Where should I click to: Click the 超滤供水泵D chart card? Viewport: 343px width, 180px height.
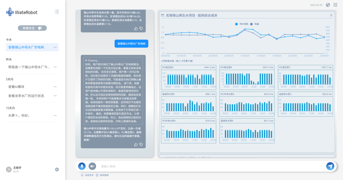point(189,104)
